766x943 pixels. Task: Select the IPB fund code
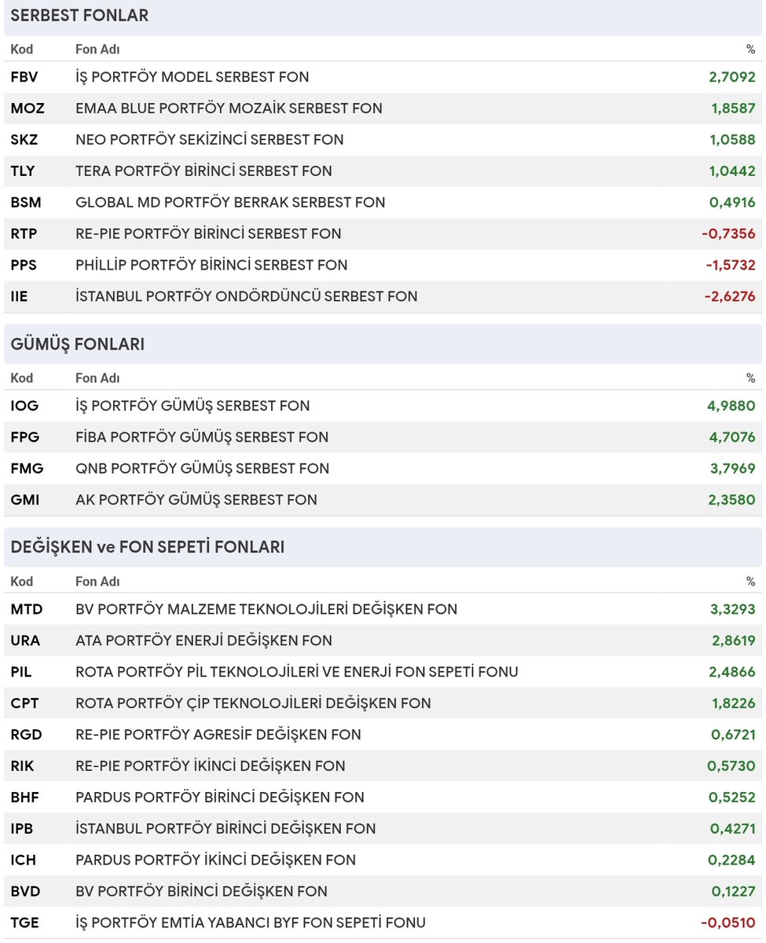[22, 830]
